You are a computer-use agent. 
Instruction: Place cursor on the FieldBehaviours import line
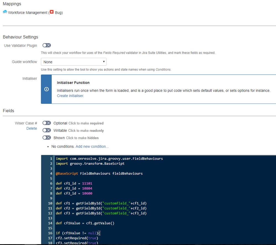(x=109, y=159)
